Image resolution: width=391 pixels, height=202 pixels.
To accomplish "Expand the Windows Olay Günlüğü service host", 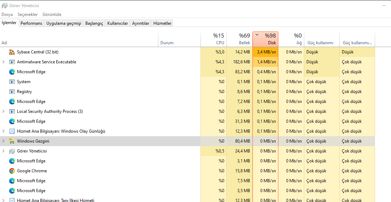I will pos(3,131).
